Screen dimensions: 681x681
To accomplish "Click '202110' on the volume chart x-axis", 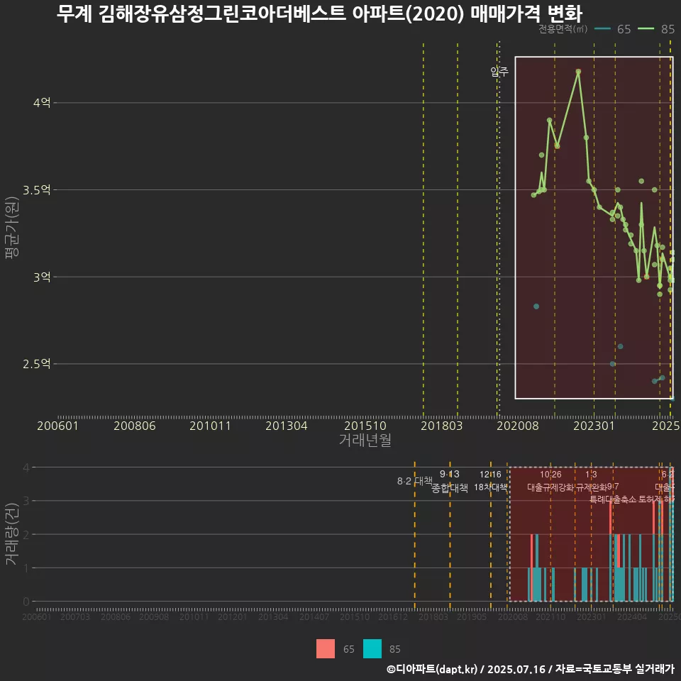I will click(x=550, y=616).
